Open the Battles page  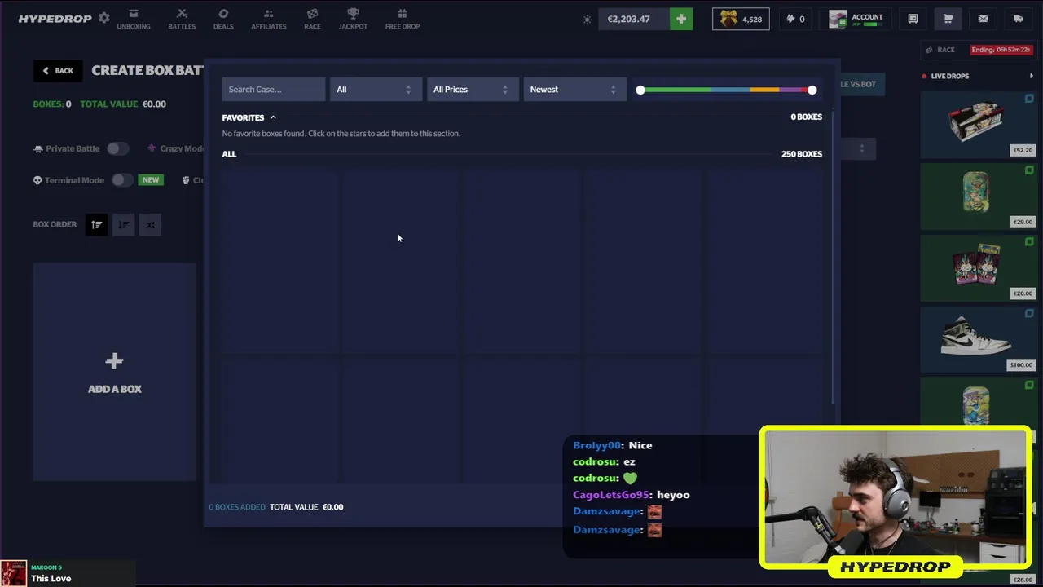coord(182,20)
